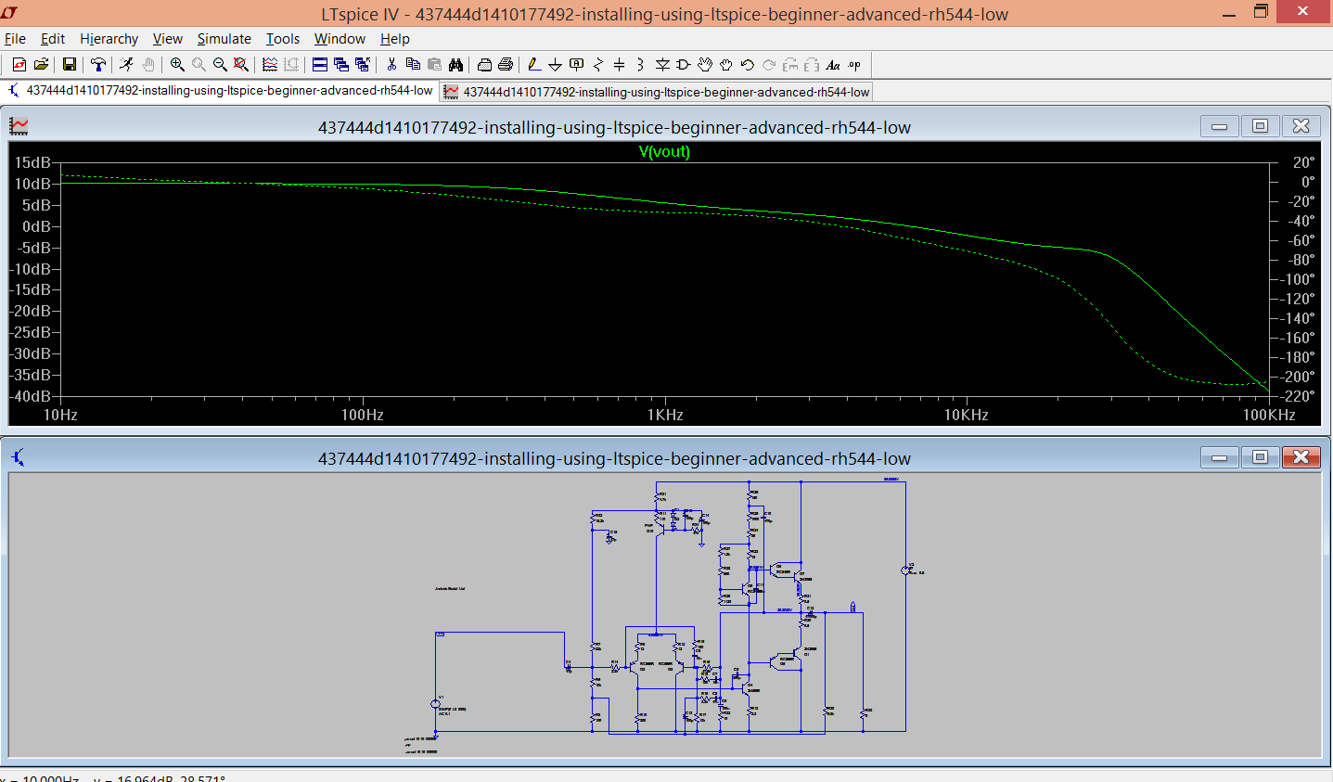This screenshot has height=782, width=1333.
Task: Click the scissors Cut icon
Action: 391,64
